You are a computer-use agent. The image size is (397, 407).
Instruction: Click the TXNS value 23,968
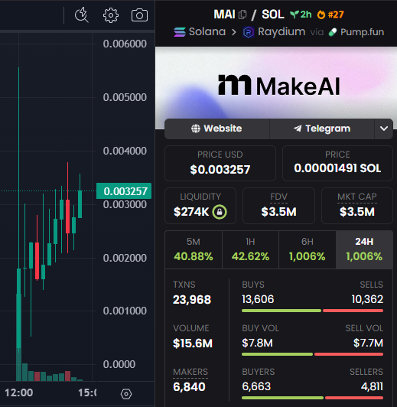[192, 300]
